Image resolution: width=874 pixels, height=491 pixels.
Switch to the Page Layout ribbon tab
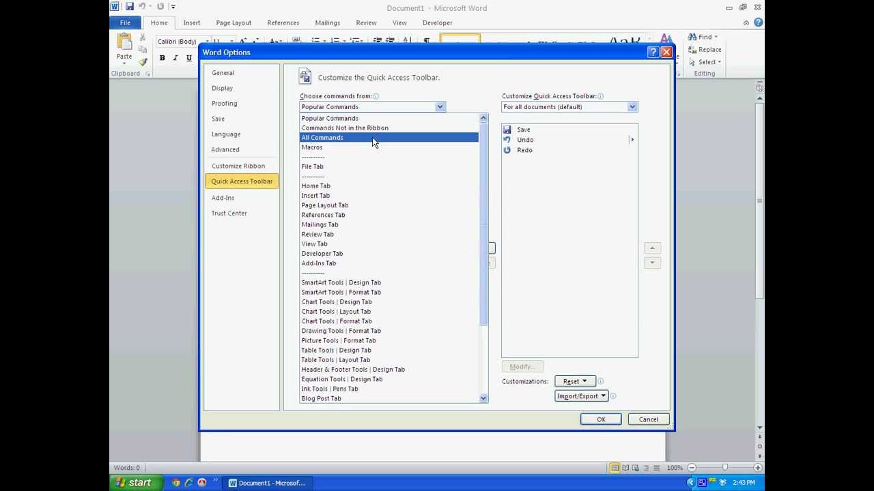pos(234,23)
